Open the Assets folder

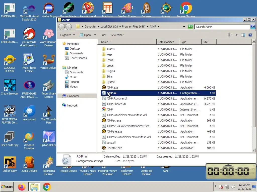click(110, 49)
